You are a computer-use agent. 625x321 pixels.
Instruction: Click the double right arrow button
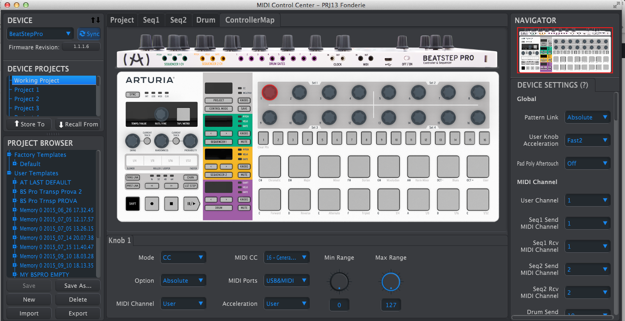[x=171, y=185]
